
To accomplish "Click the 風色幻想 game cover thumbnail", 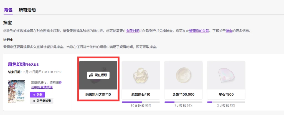I will pyautogui.click(x=17, y=92).
